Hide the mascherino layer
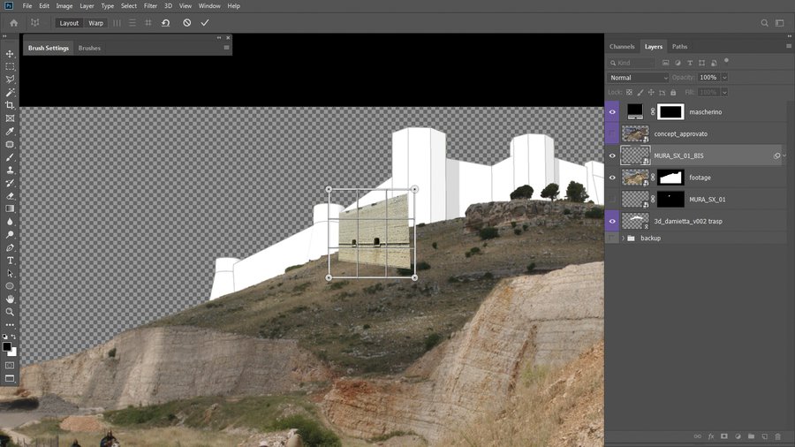 [612, 112]
